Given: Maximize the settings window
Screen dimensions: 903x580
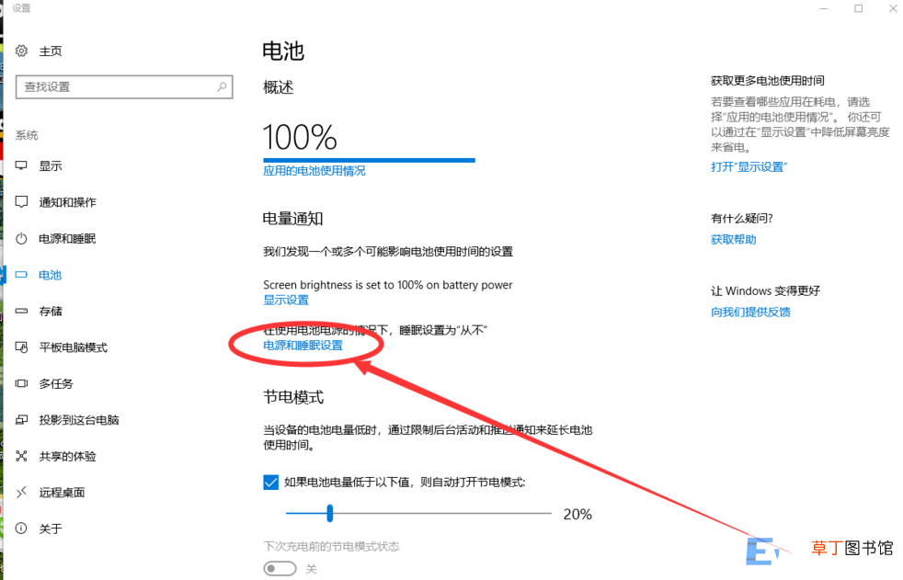Looking at the screenshot, I should (x=858, y=8).
